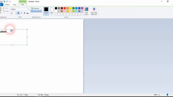Pick the dark red color swatch
The height and width of the screenshot is (97, 173).
[62, 8]
